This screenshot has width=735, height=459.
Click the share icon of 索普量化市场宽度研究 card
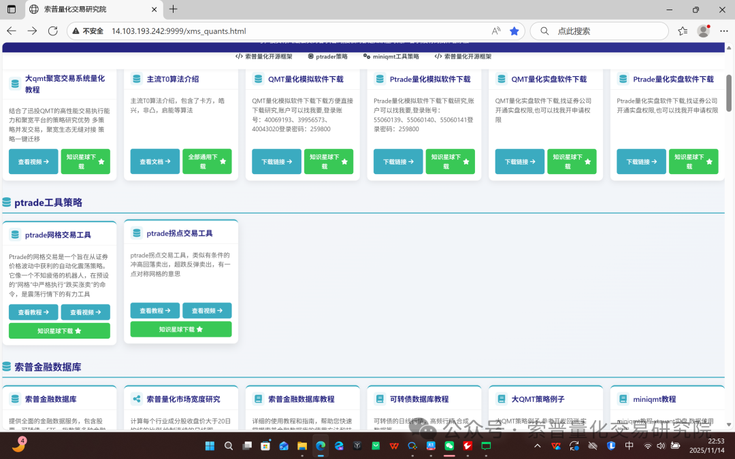[136, 399]
